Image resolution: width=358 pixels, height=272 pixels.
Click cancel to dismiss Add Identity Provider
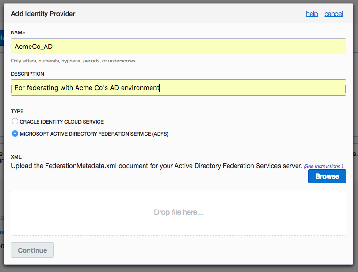click(x=333, y=14)
